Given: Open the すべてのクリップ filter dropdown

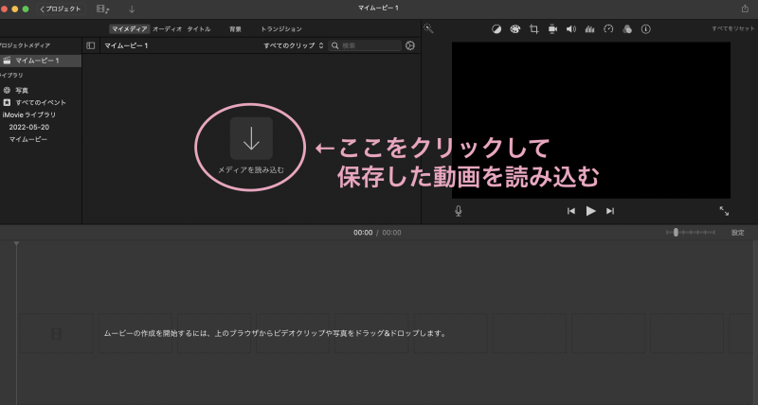Looking at the screenshot, I should [294, 45].
